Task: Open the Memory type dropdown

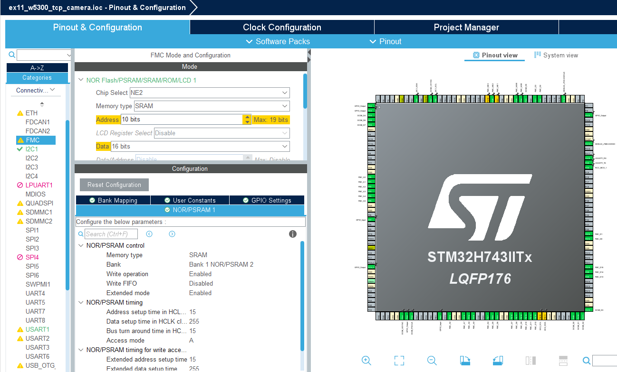Action: (285, 106)
